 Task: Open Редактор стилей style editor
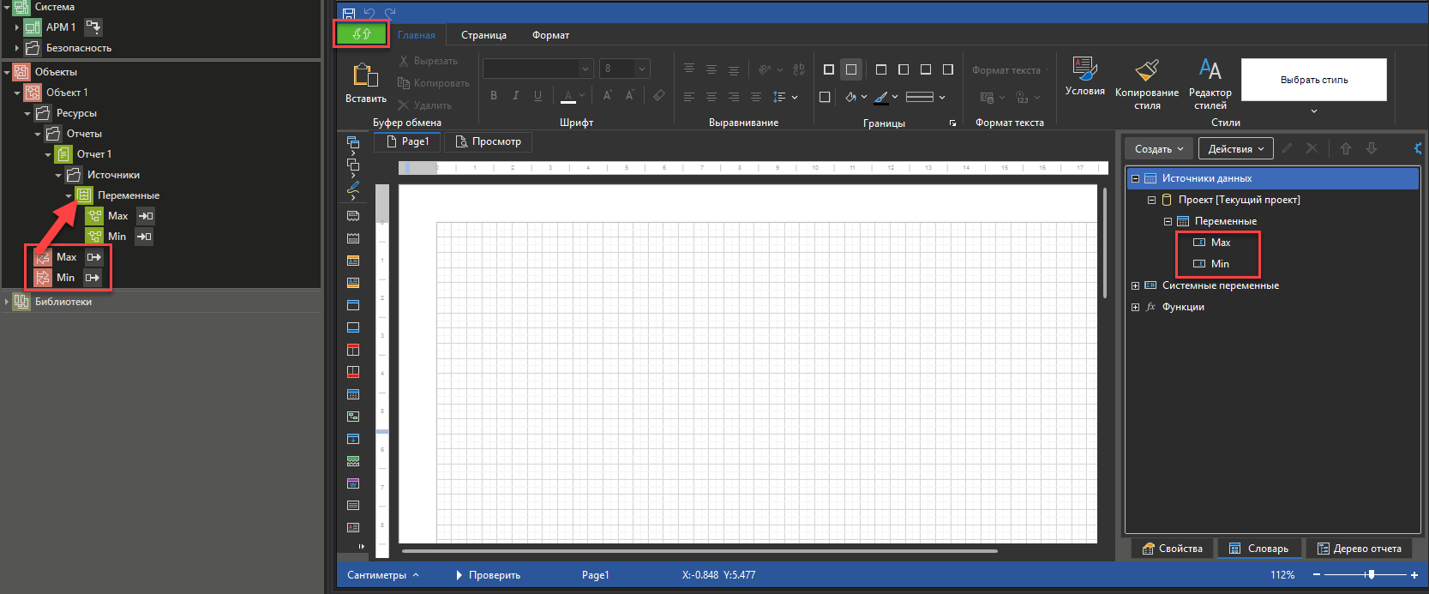click(1210, 83)
